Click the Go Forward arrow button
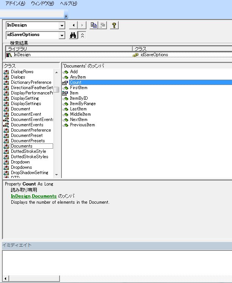Viewport: 232px width, 283px height. pos(82,25)
